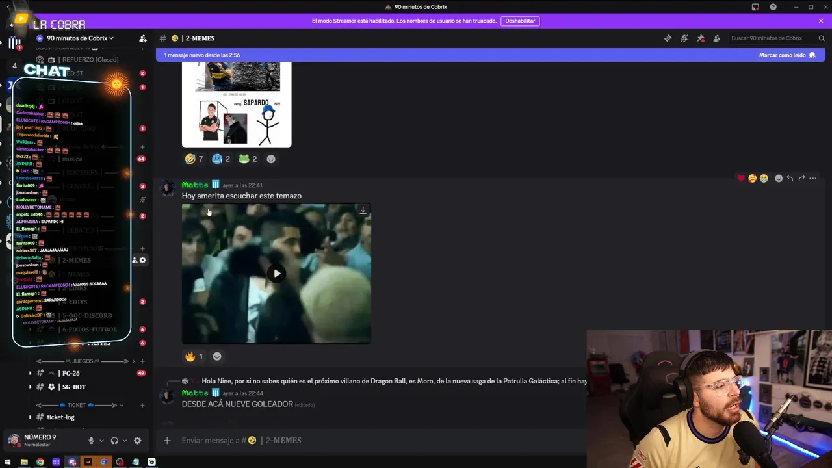This screenshot has height=468, width=832.
Task: Expand the SG-BOT channel arrow
Action: pos(30,387)
